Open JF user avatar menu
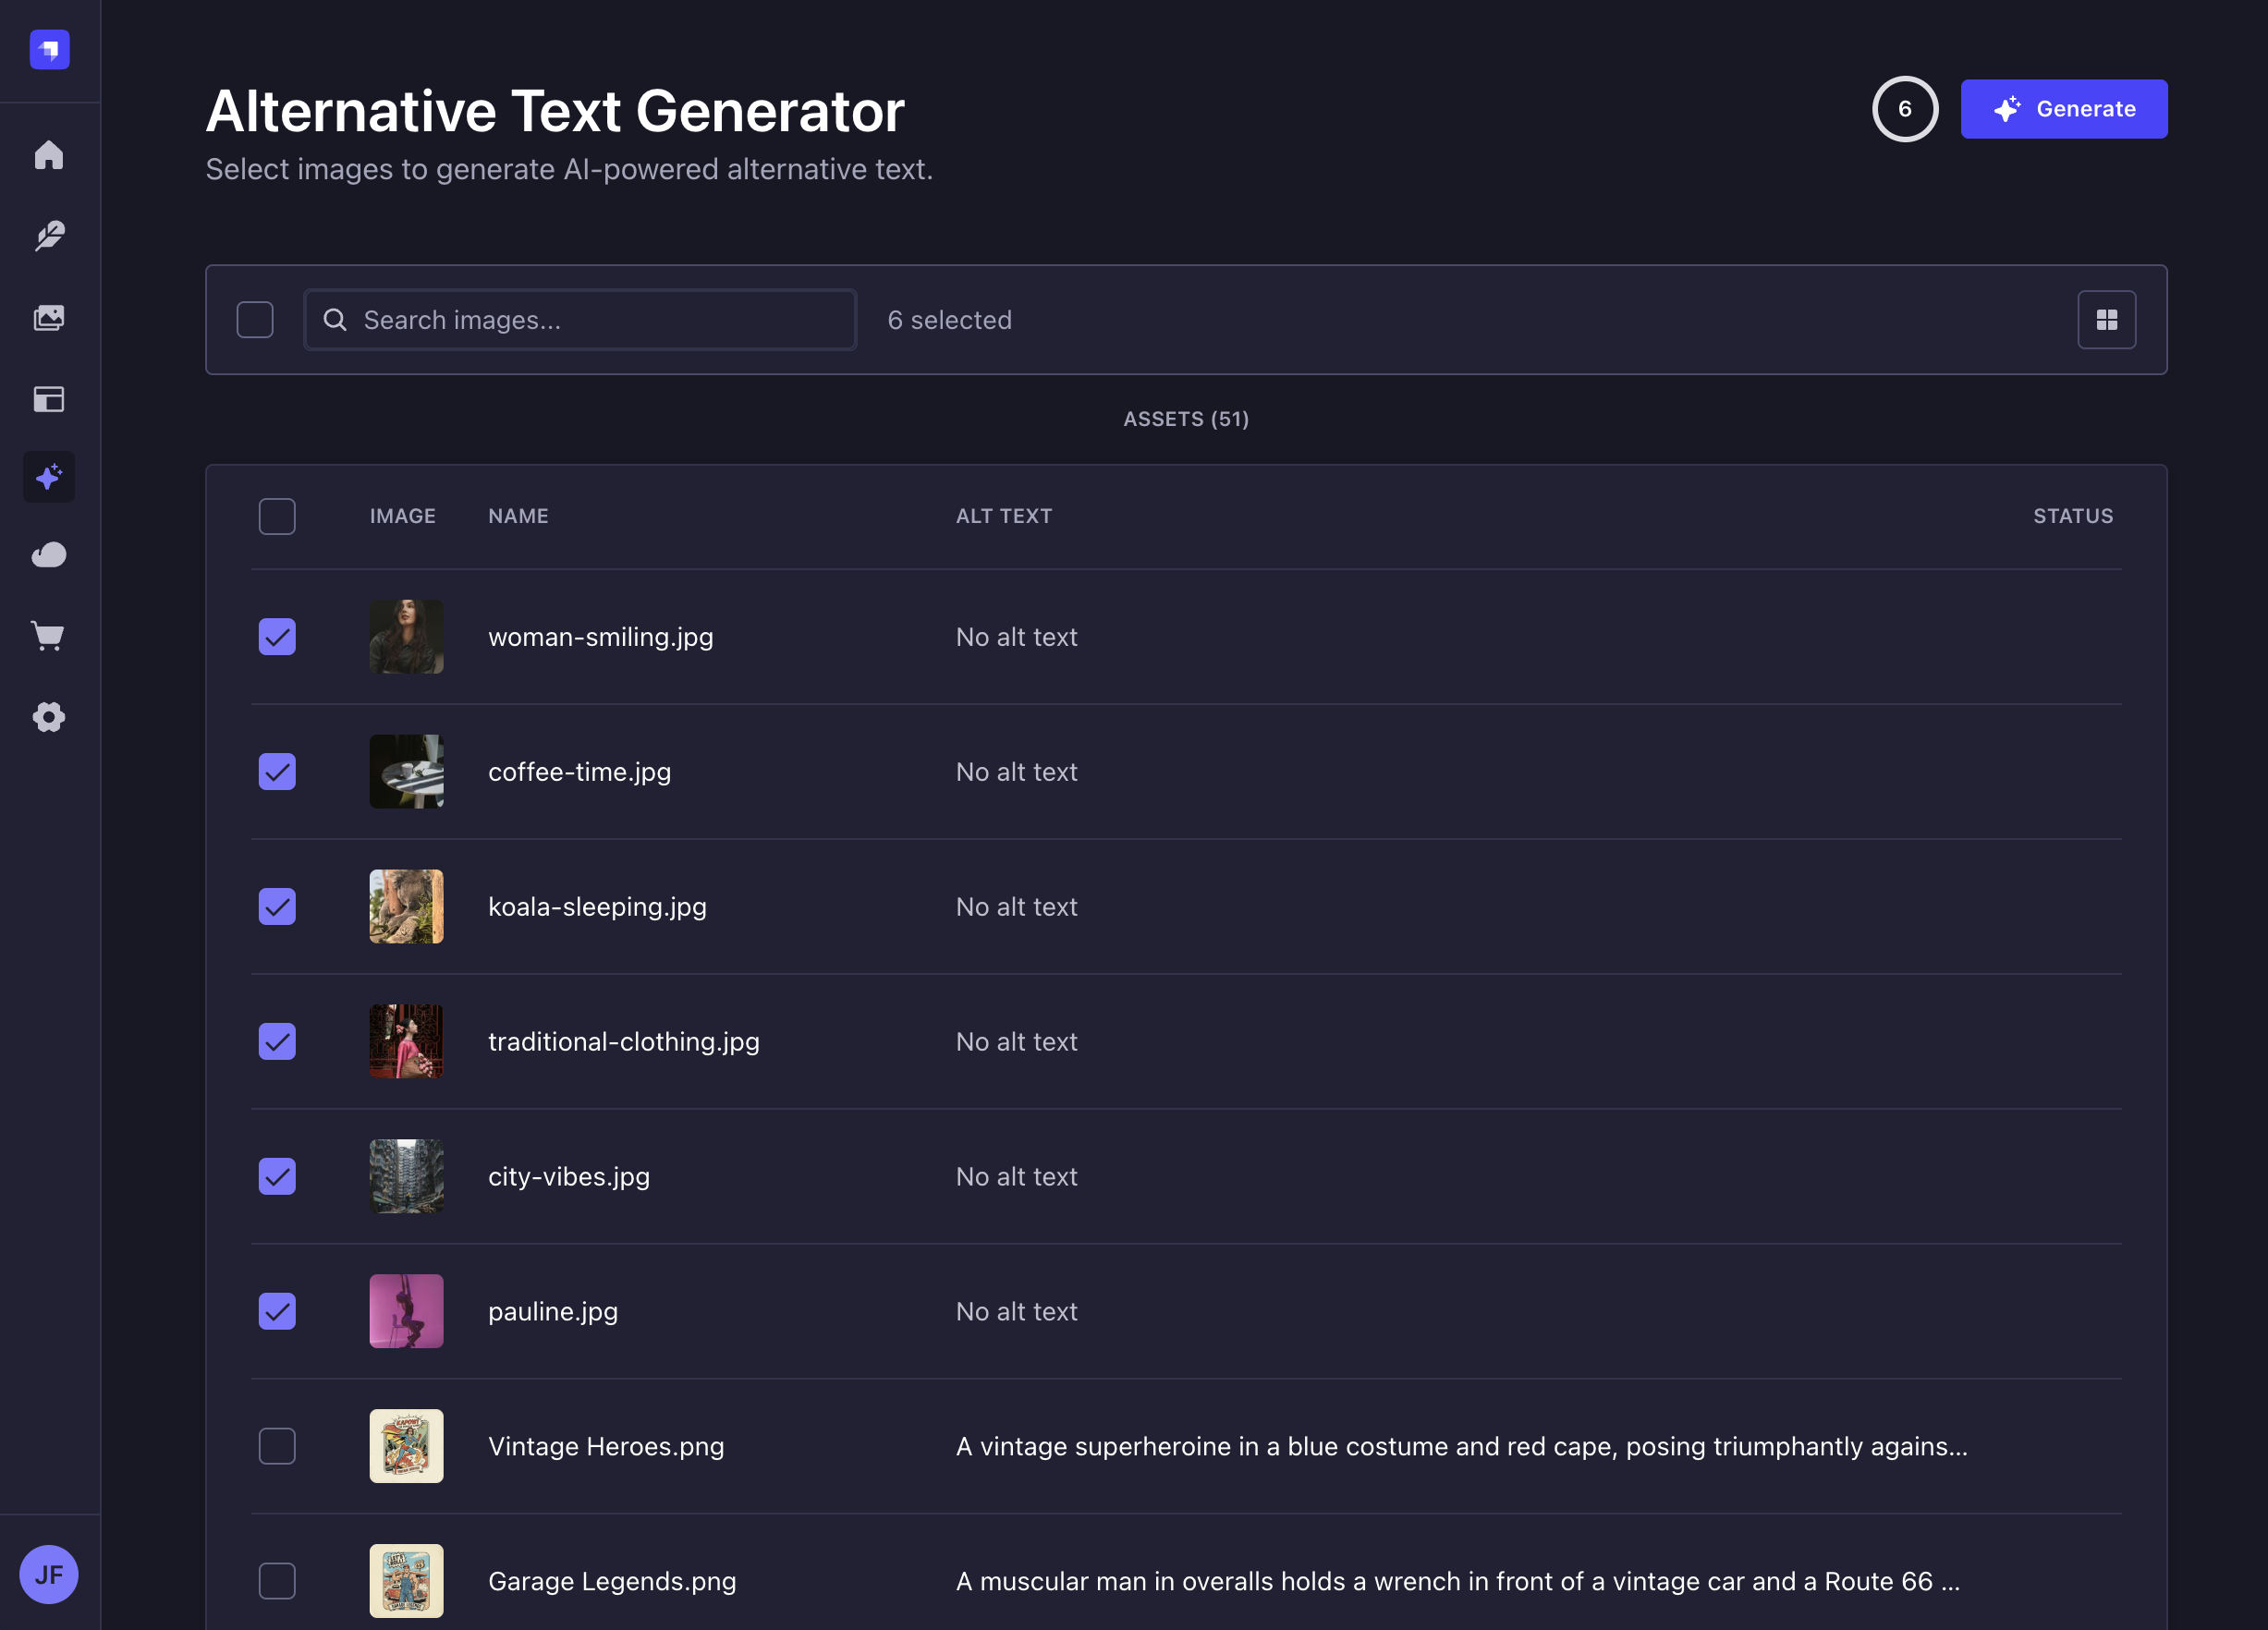 (49, 1574)
